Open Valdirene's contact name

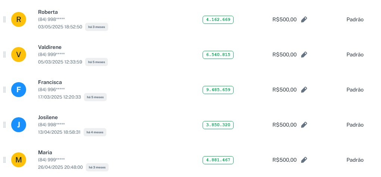coord(50,47)
